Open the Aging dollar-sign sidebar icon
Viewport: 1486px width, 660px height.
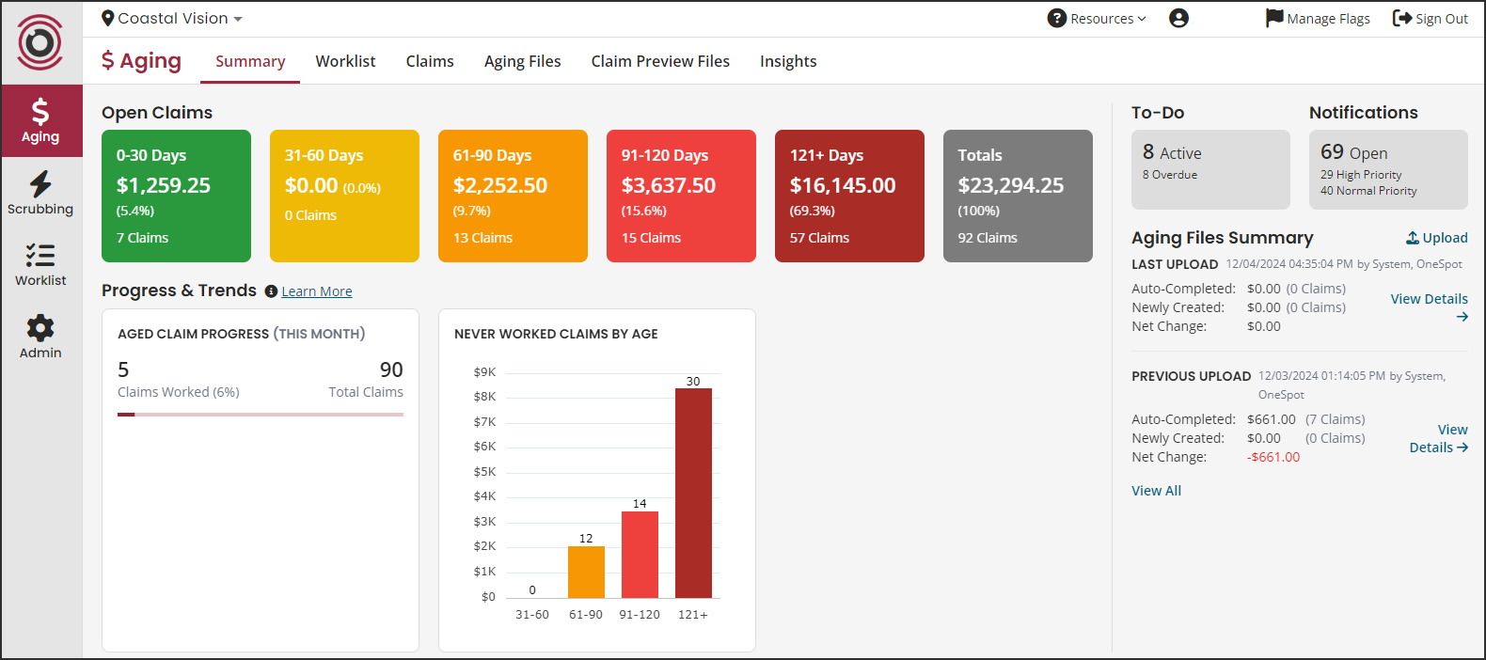[40, 111]
